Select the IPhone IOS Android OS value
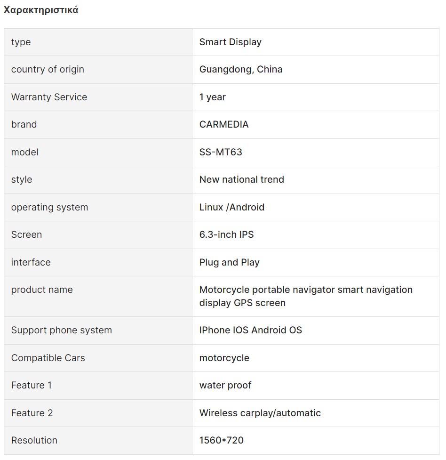Image resolution: width=446 pixels, height=460 pixels. (250, 330)
